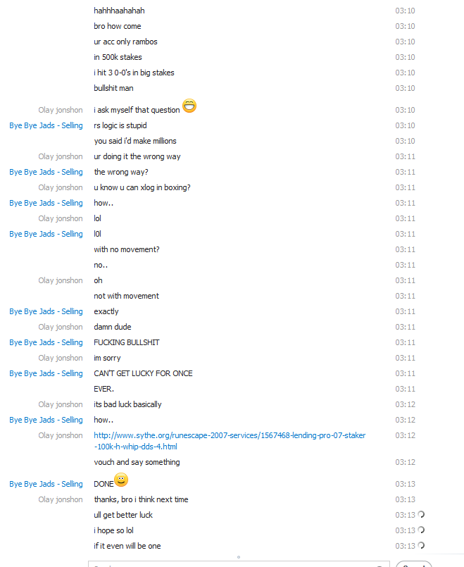Click Olay jonshon name beside 'its bad luck basically'
Viewport: 464px width, 567px height.
click(x=61, y=404)
